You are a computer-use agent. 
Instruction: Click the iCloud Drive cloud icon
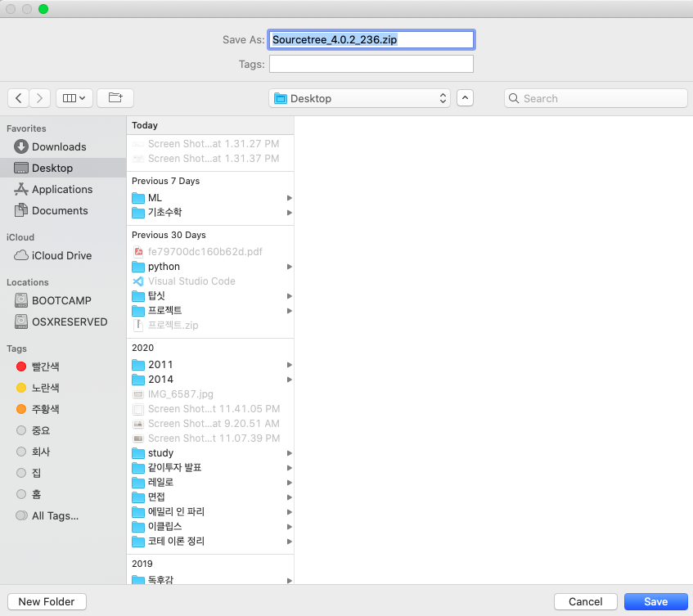coord(20,255)
